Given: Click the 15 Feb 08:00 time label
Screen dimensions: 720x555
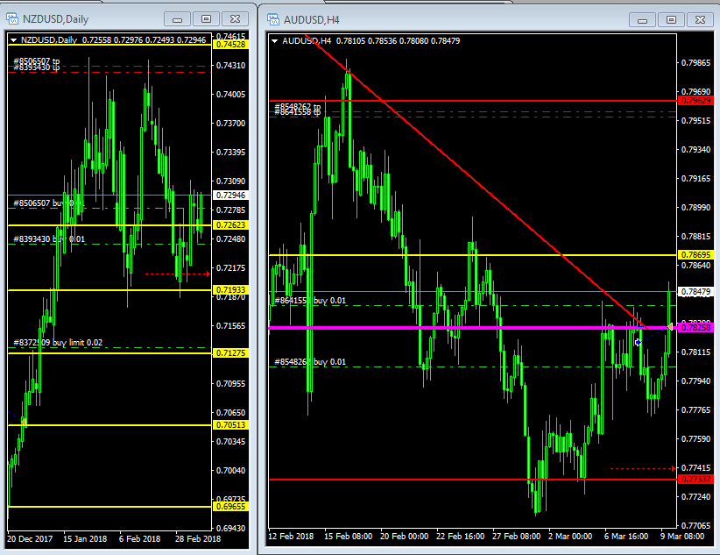Looking at the screenshot, I should click(x=348, y=537).
